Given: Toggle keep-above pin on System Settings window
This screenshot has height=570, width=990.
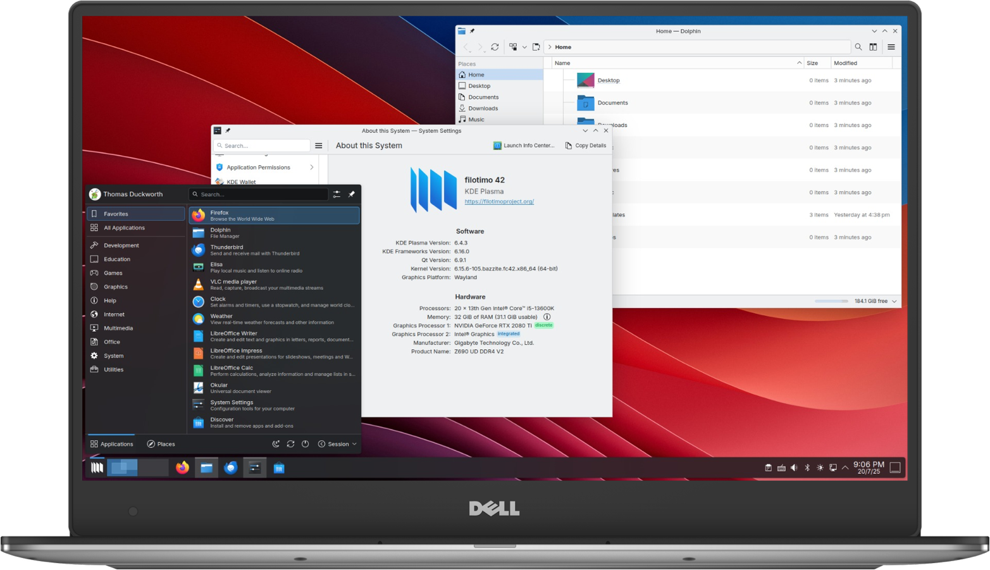Looking at the screenshot, I should pyautogui.click(x=228, y=131).
